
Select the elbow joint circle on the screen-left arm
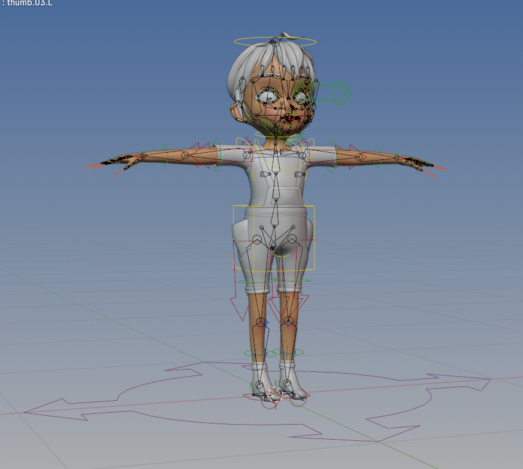pyautogui.click(x=185, y=155)
